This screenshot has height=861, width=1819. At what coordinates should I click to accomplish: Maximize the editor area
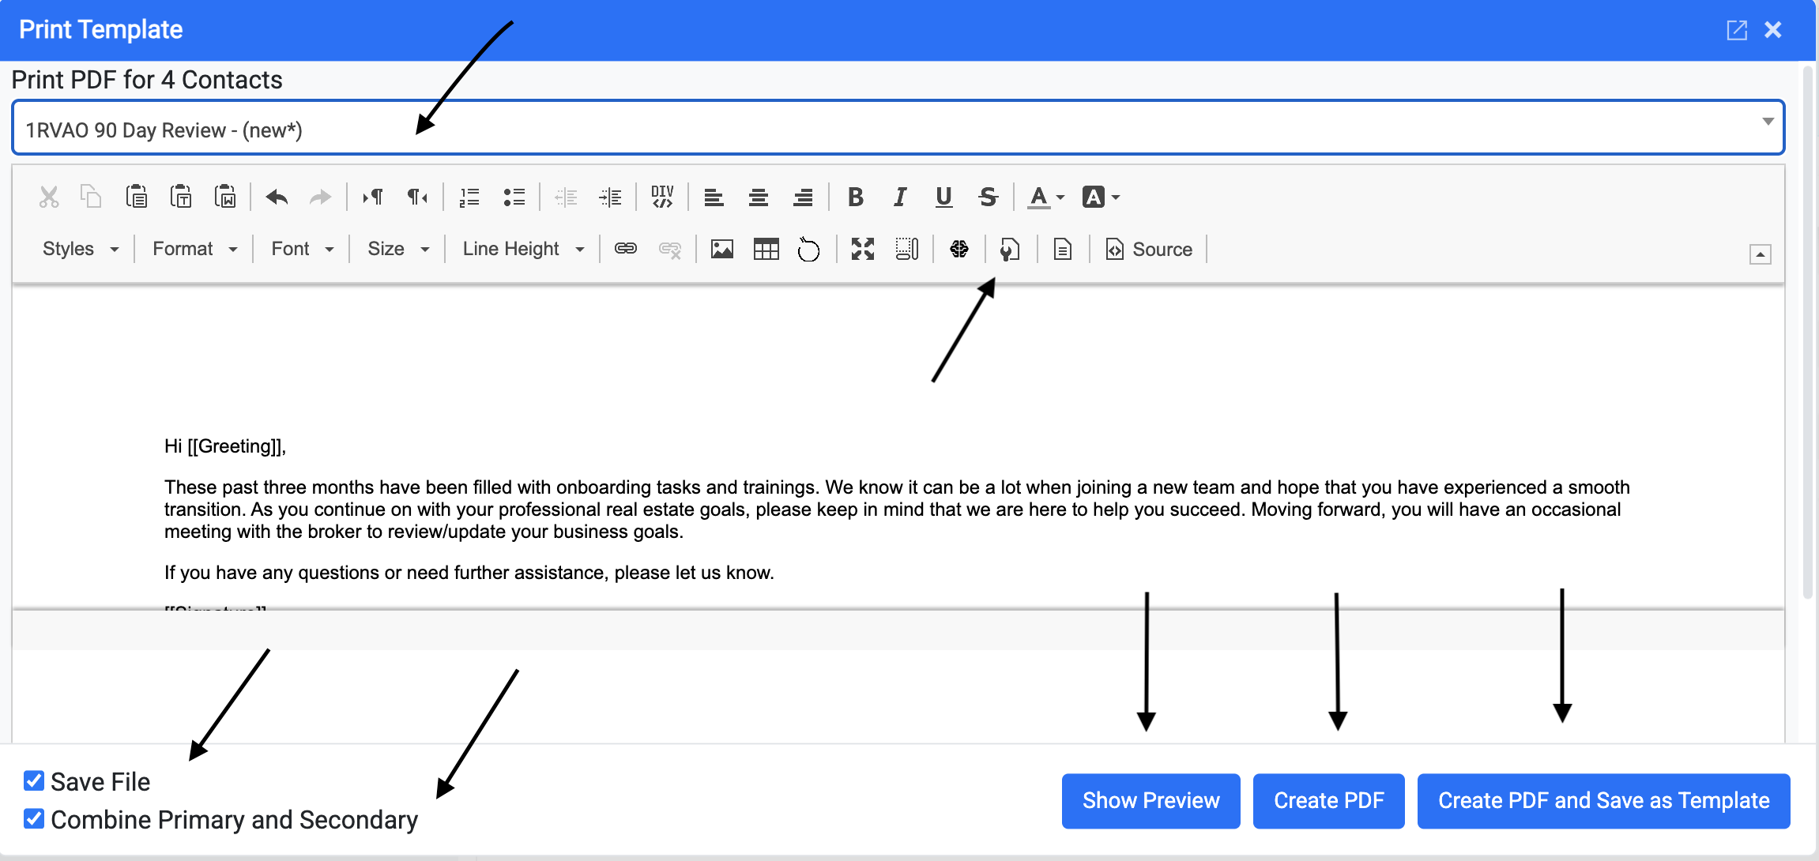pos(863,250)
